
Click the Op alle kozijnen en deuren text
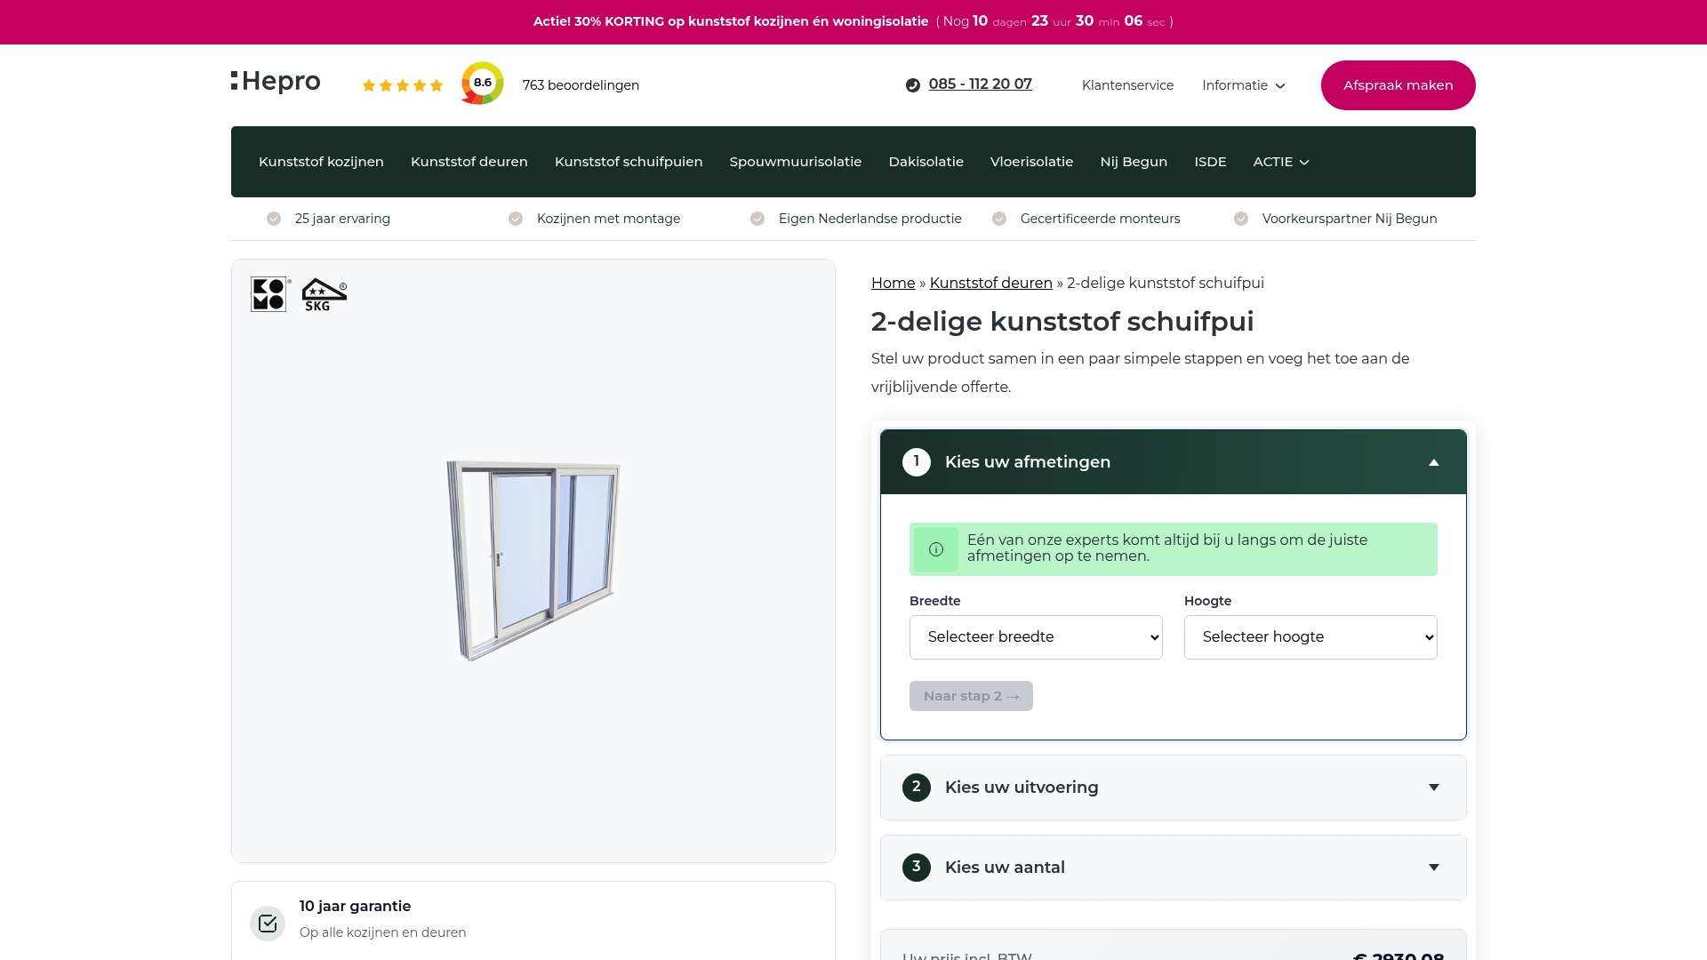382,932
